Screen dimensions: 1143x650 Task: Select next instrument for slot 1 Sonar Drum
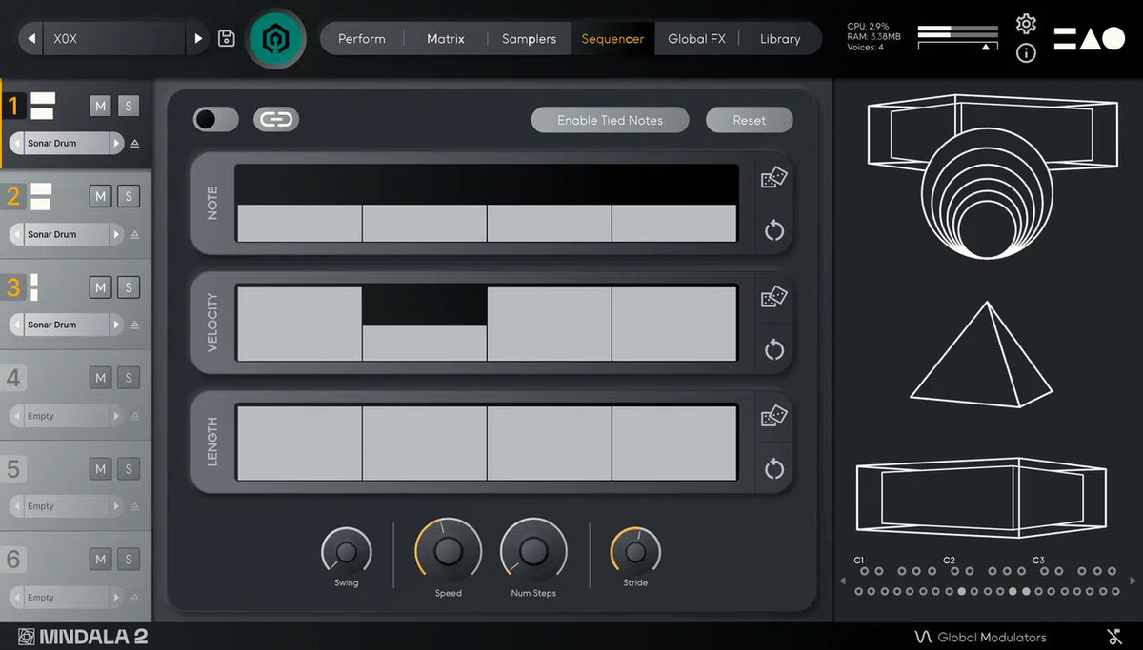point(117,144)
